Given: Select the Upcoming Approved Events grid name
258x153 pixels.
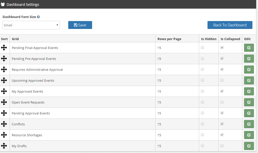Looking at the screenshot, I should [33, 80].
